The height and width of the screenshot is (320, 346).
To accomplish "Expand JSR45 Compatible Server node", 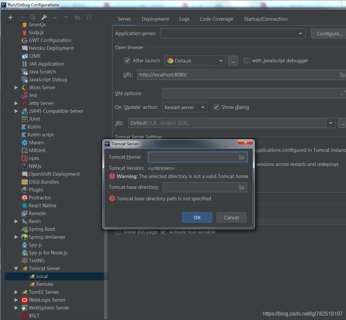I will coord(16,111).
